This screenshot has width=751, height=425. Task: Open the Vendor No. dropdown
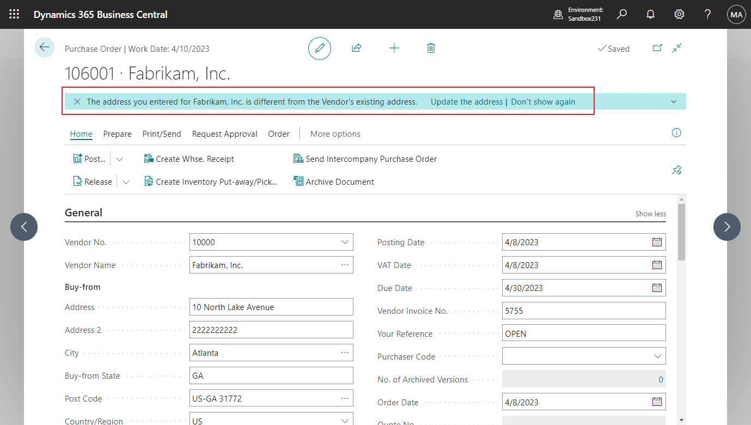tap(345, 242)
